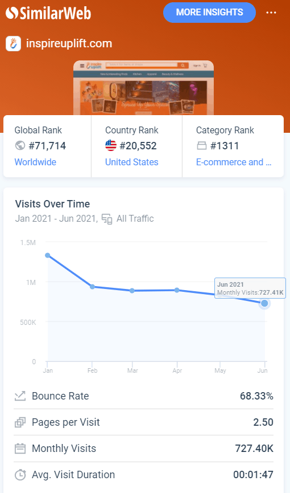Screen dimensions: 290x493
Task: Select the inspireuplift.com domain name
Action: [x=69, y=43]
